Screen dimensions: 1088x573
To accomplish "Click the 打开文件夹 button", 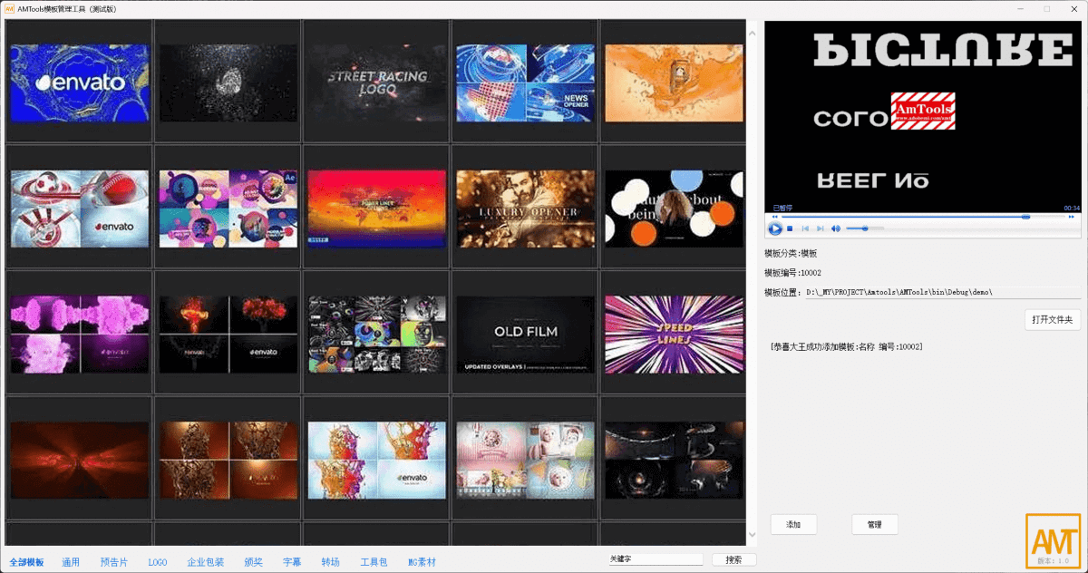I will click(1053, 319).
